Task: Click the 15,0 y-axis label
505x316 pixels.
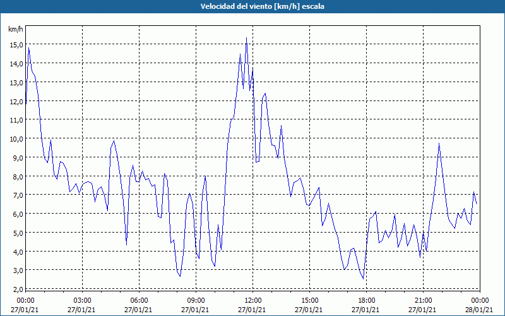Action: 16,45
